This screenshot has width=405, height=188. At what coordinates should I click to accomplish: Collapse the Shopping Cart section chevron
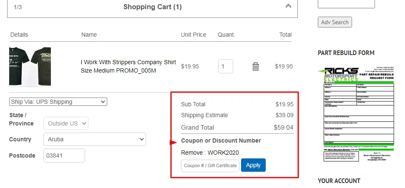tap(288, 6)
